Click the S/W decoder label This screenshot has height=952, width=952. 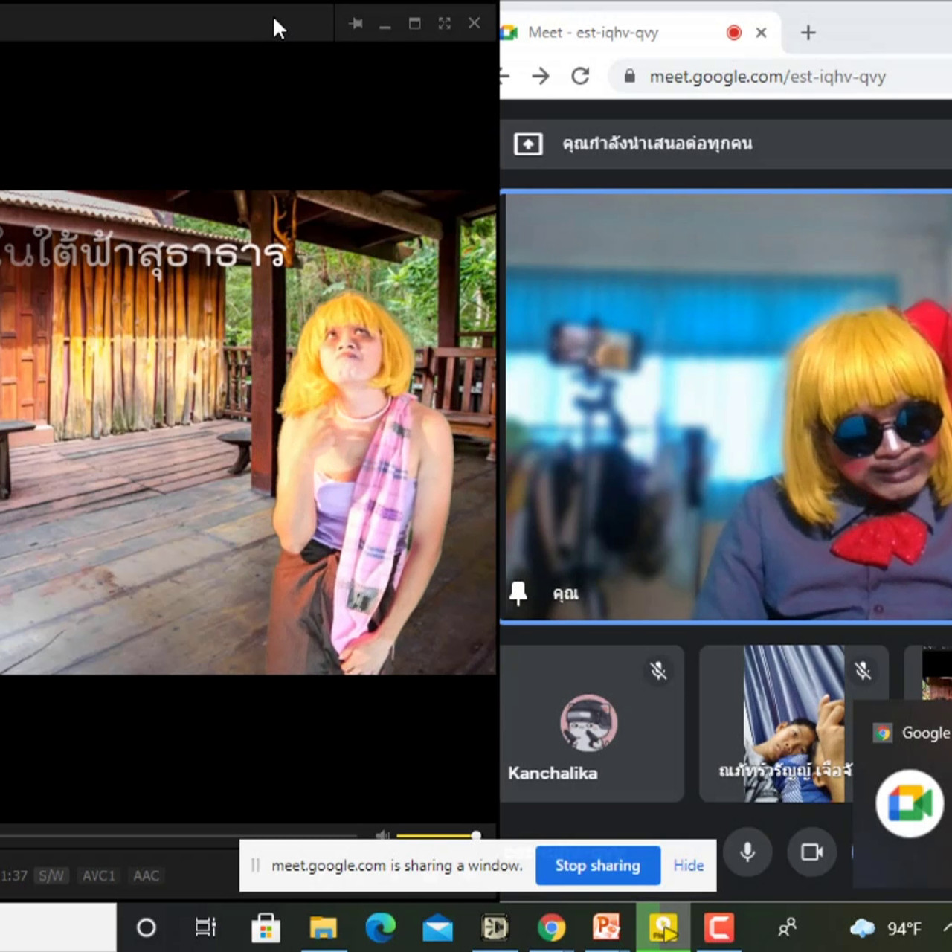(51, 876)
